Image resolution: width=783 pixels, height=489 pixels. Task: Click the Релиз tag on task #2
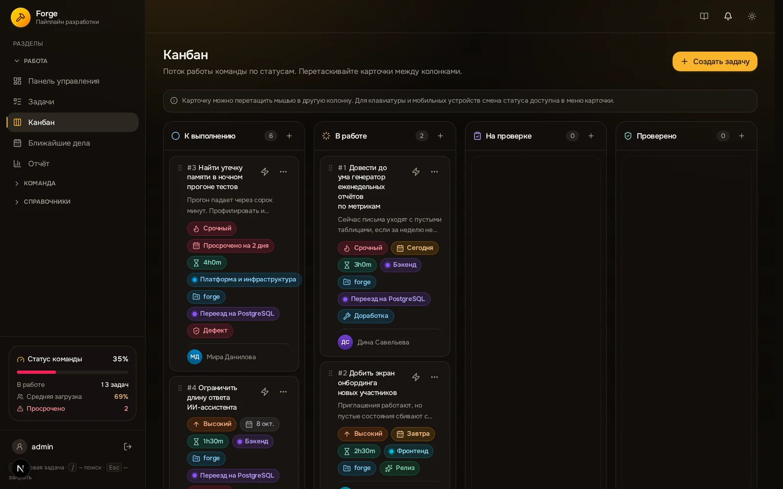[400, 468]
